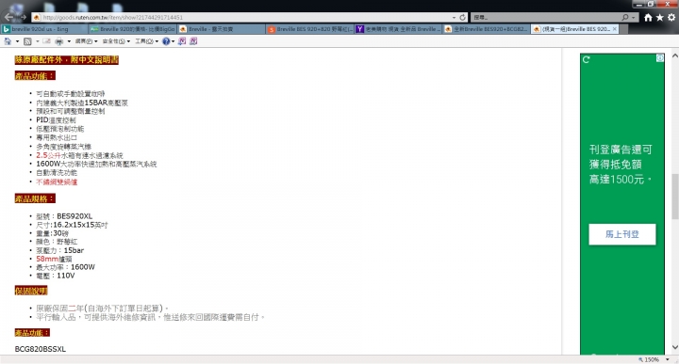This screenshot has height=364, width=679.
Task: Click the page vertical scrollbar thumb
Action: point(674,197)
